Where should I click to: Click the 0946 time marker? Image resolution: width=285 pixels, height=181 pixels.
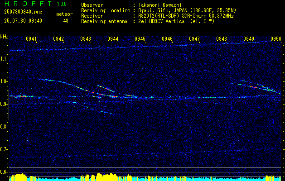tap(167, 38)
